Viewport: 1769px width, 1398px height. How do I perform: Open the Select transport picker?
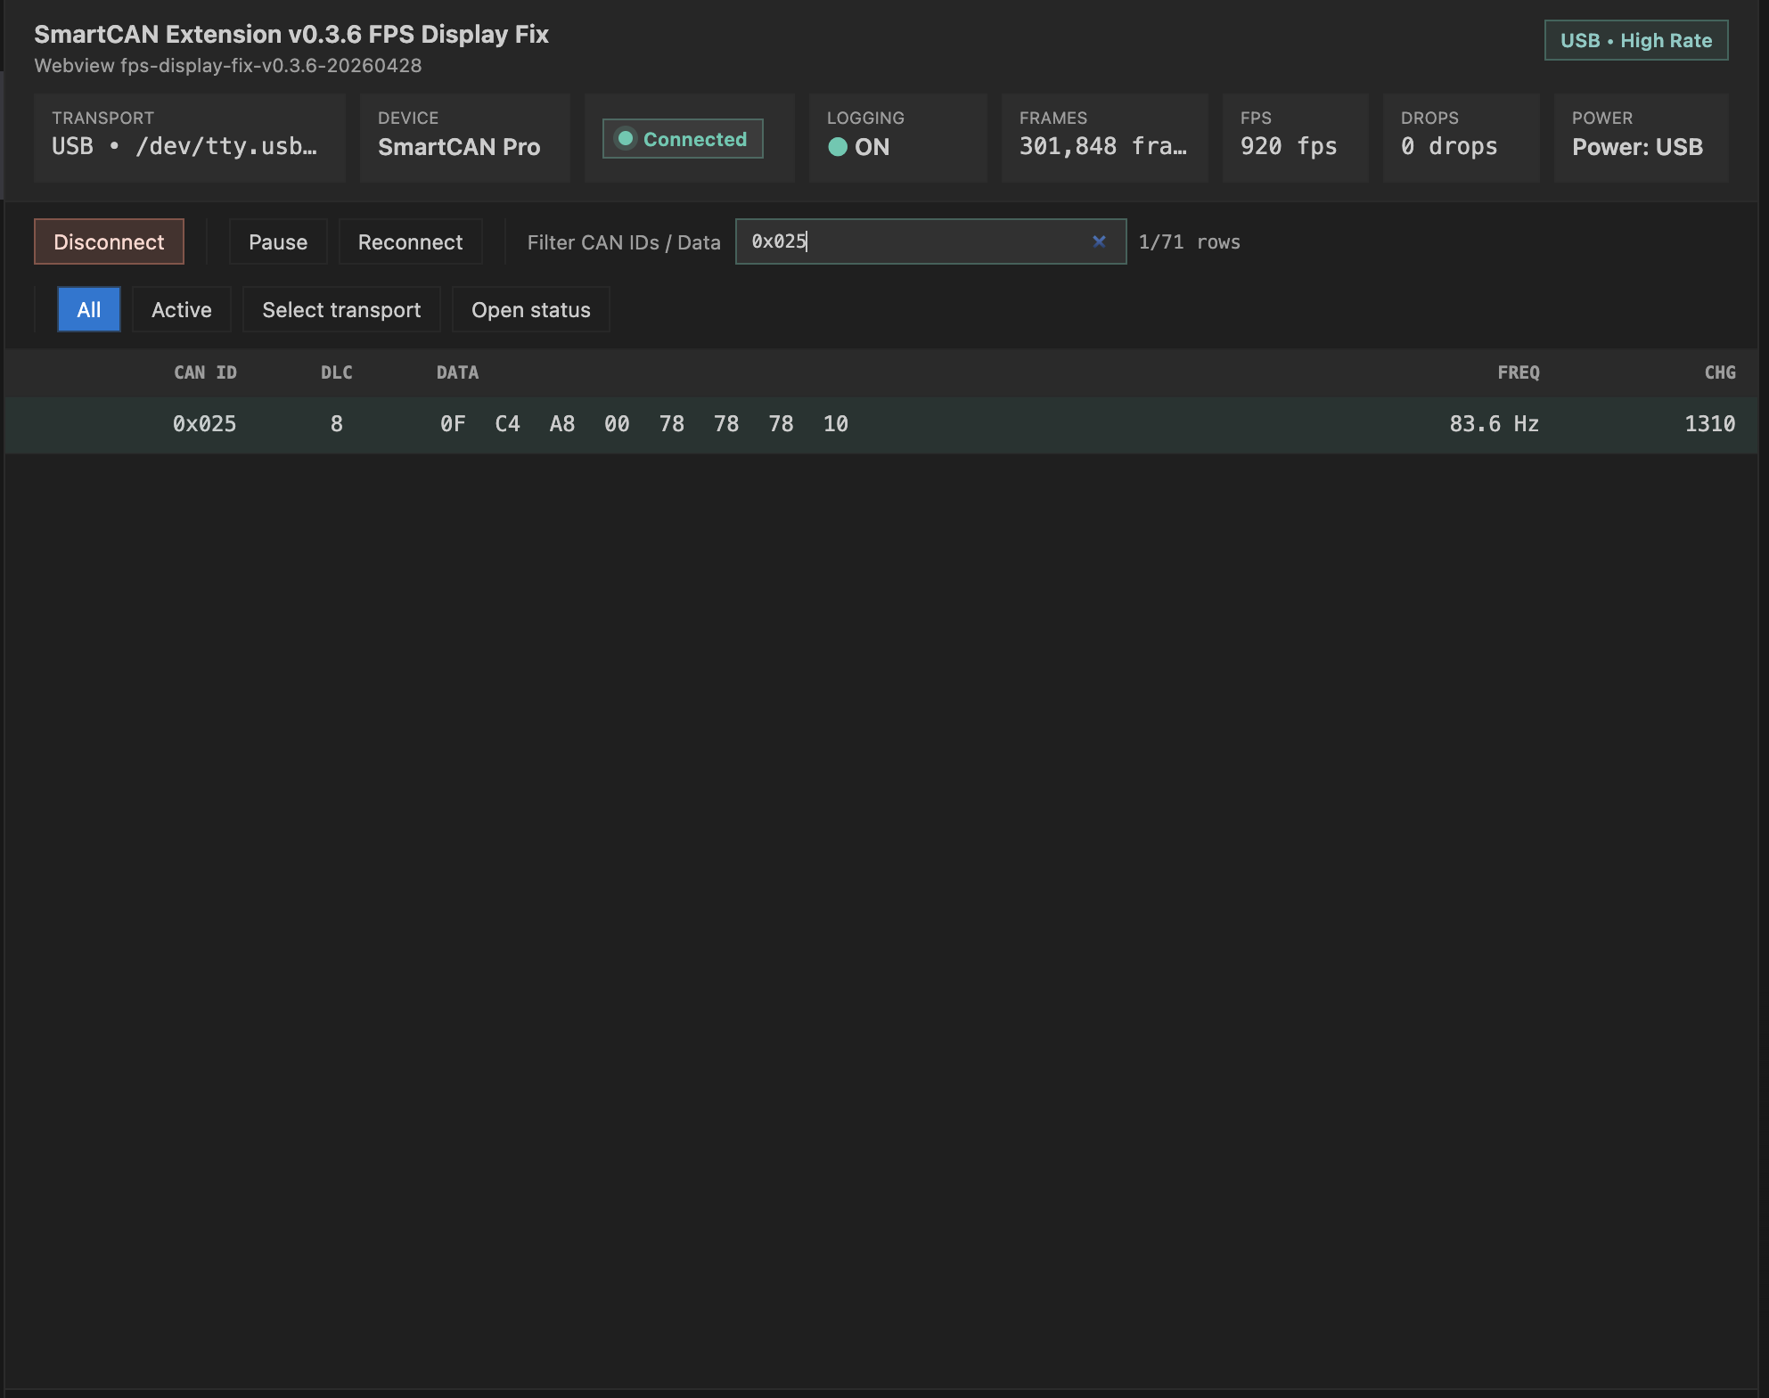(341, 310)
